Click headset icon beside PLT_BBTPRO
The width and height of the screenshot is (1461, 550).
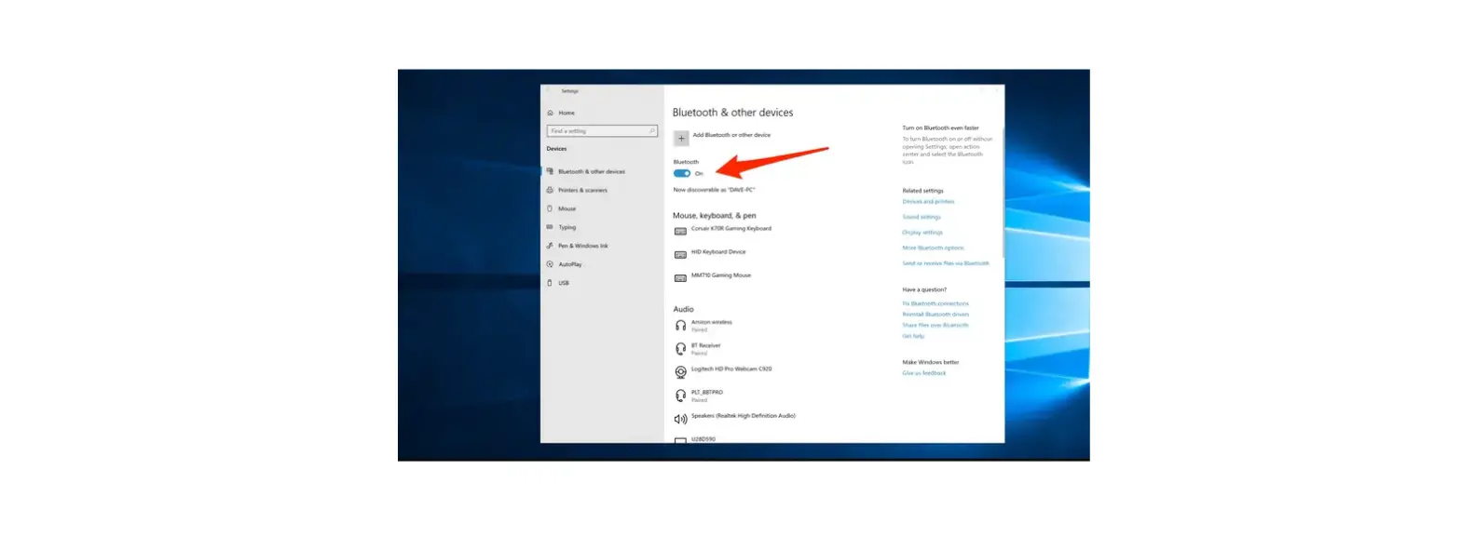680,396
